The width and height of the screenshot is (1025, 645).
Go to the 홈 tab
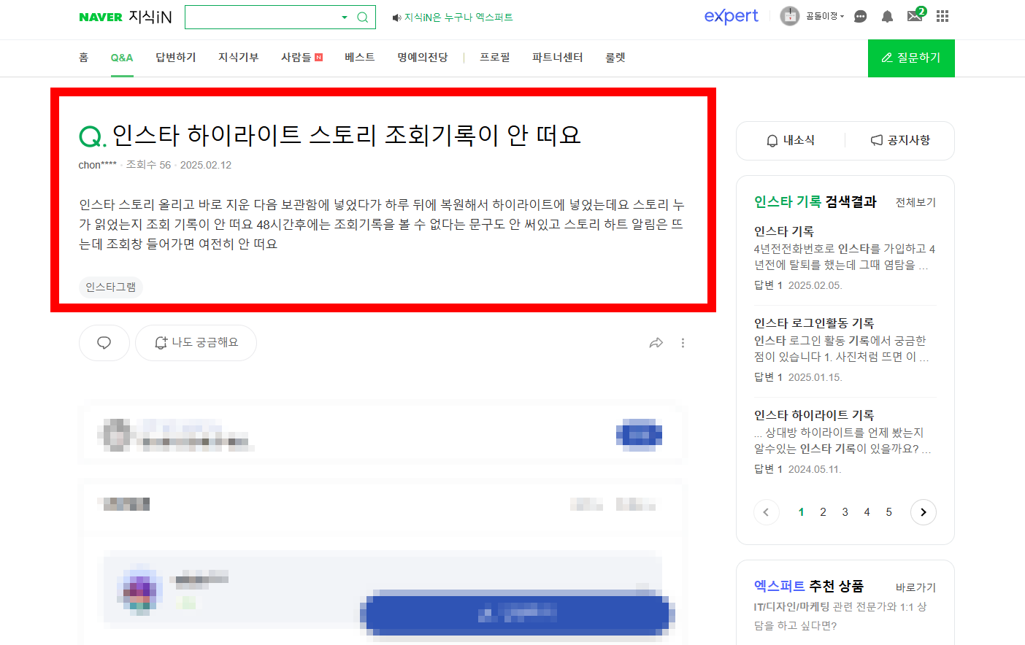click(83, 58)
